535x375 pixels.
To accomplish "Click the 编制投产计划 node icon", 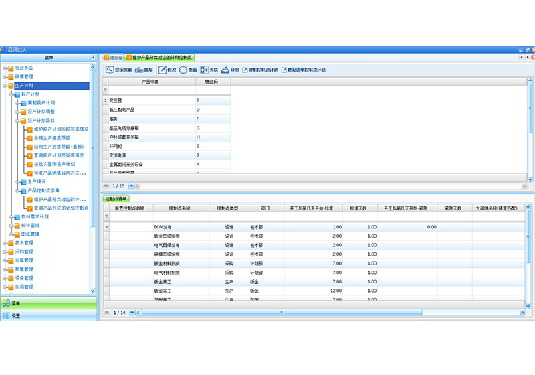I will click(23, 103).
